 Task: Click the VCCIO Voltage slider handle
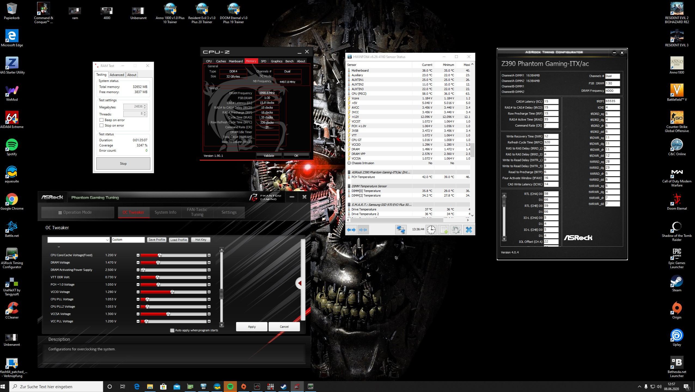pos(172,292)
